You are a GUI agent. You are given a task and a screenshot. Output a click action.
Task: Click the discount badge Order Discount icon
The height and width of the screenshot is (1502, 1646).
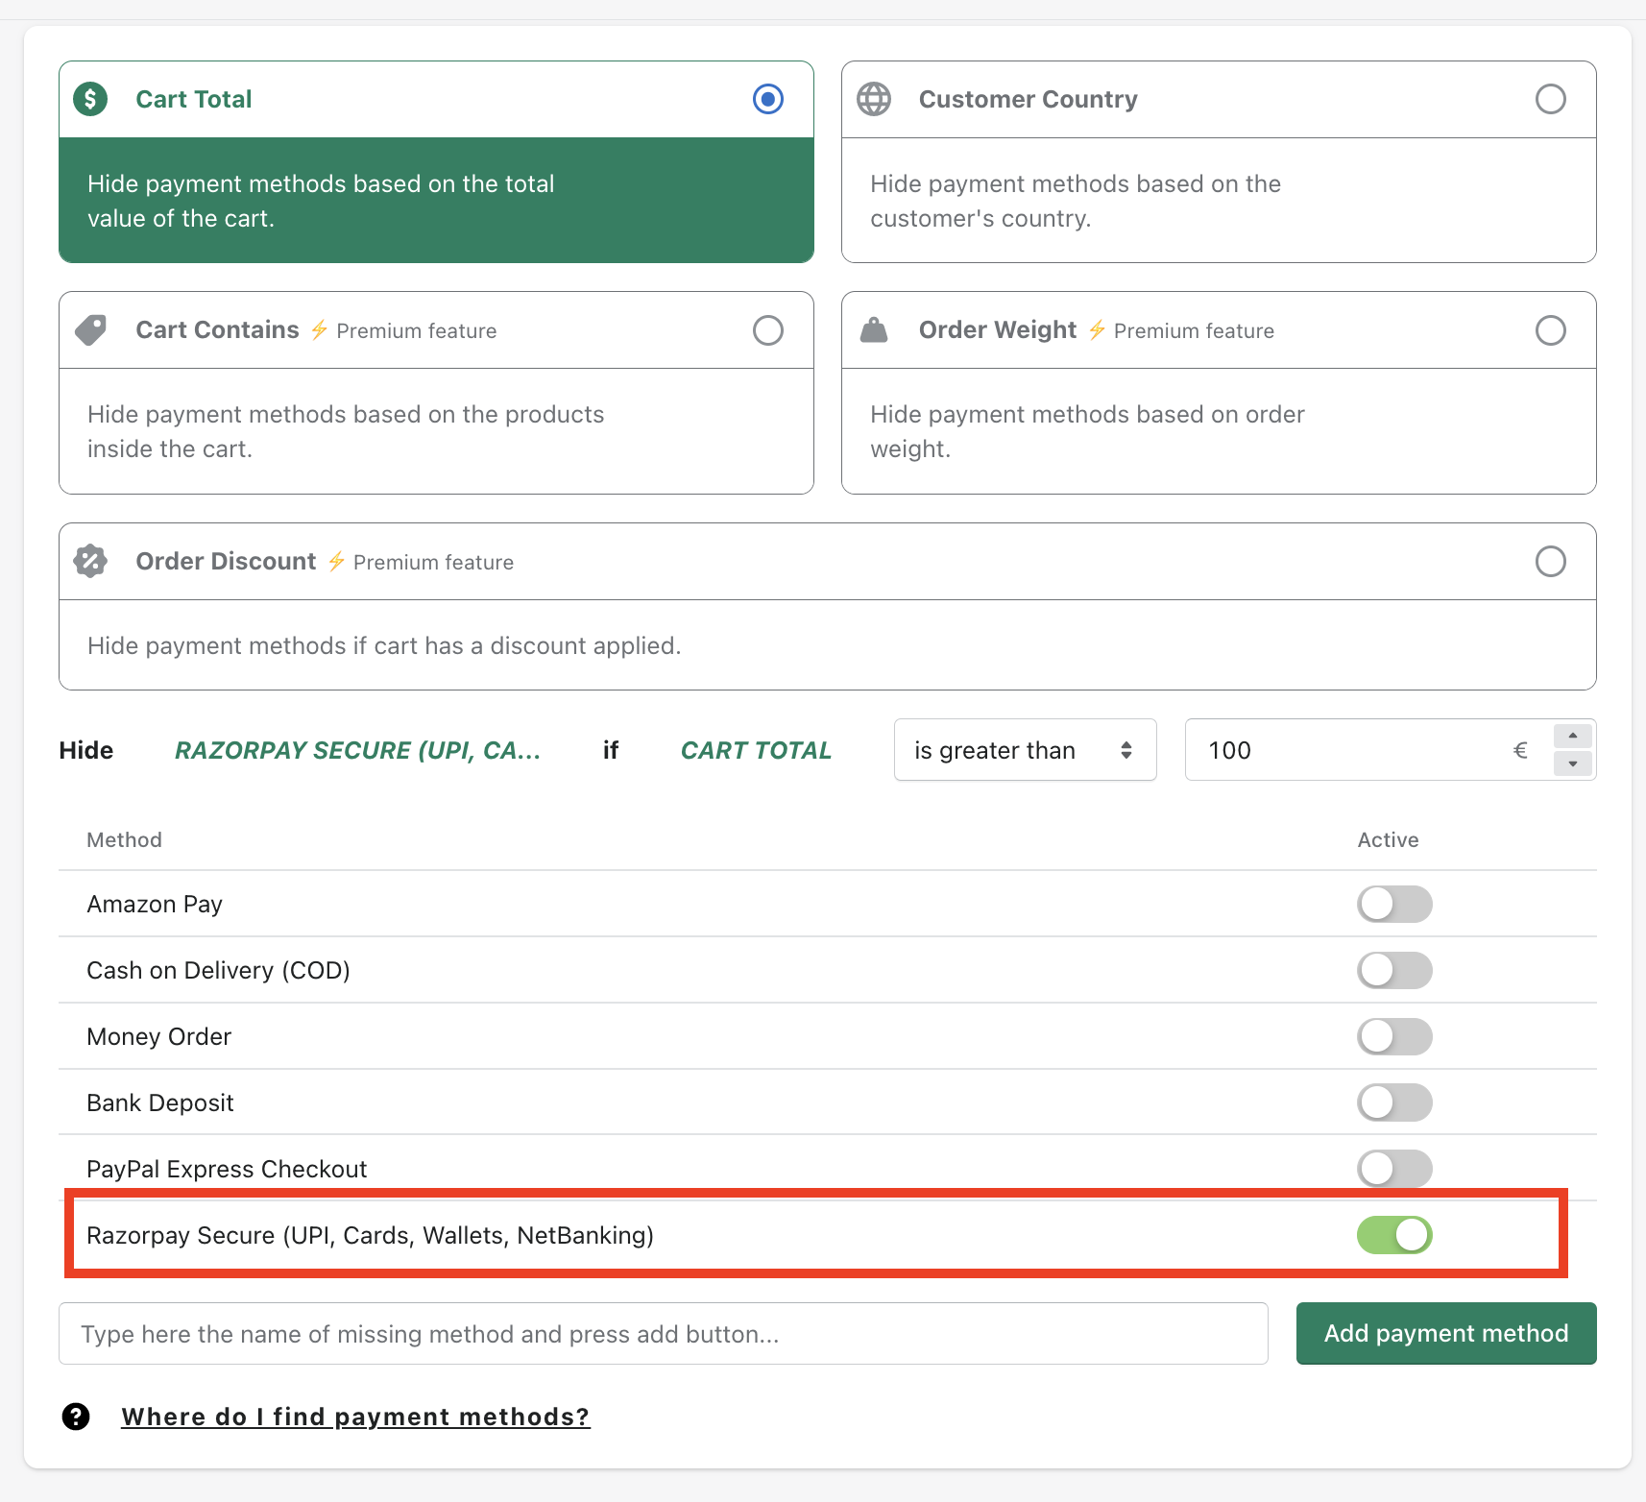point(90,561)
